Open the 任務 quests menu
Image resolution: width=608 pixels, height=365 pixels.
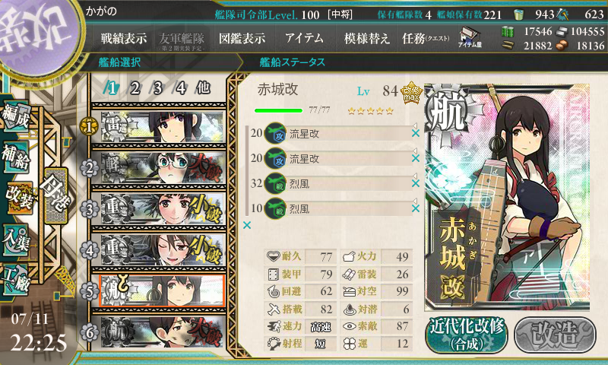tap(426, 38)
